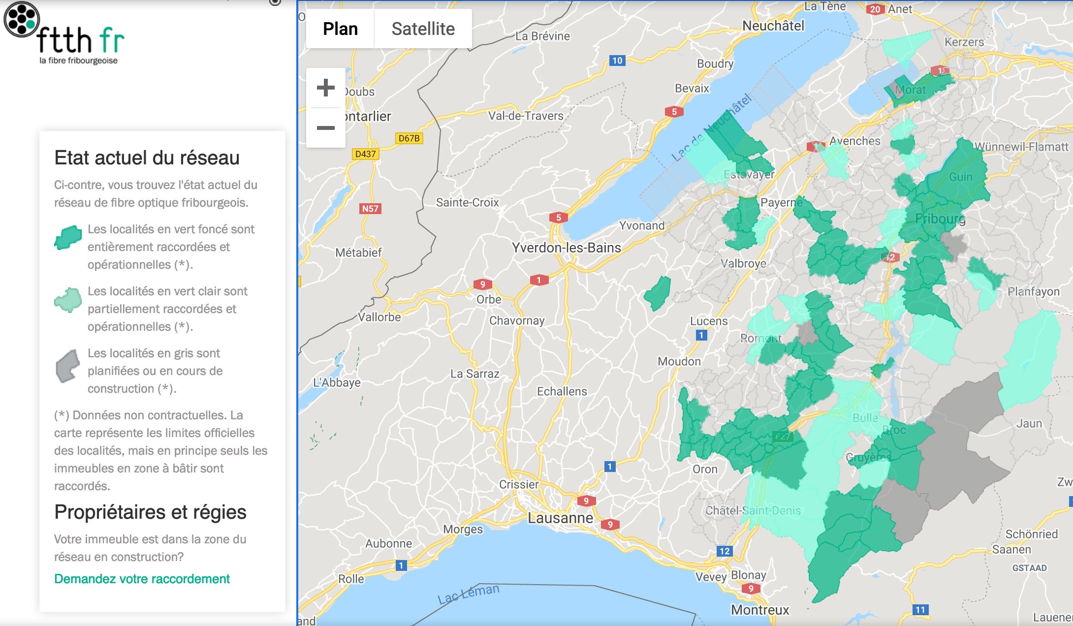Click the Estavayer locality label
This screenshot has width=1073, height=626.
(x=749, y=175)
